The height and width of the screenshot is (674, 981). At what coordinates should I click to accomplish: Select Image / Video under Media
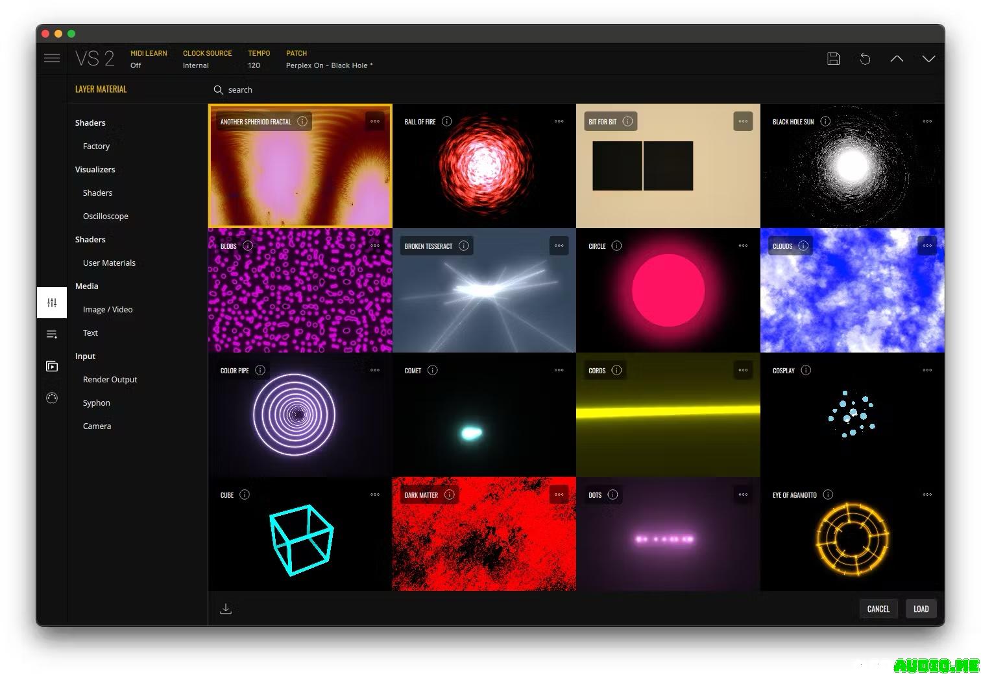click(x=108, y=309)
